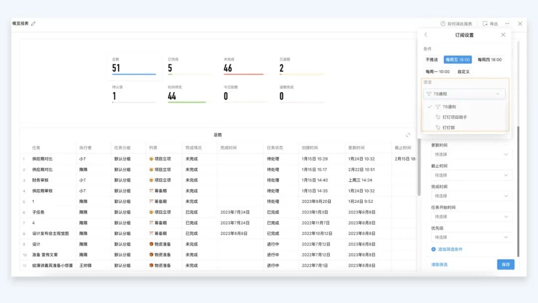538x303 pixels.
Task: Select the 时间待定 44 stat card
Action: [x=190, y=94]
